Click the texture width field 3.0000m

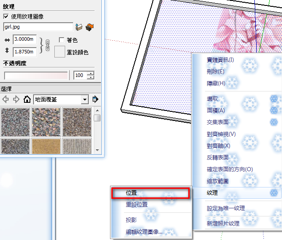click(x=24, y=39)
